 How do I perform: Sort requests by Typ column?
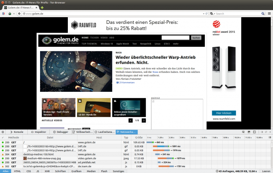(x=126, y=138)
